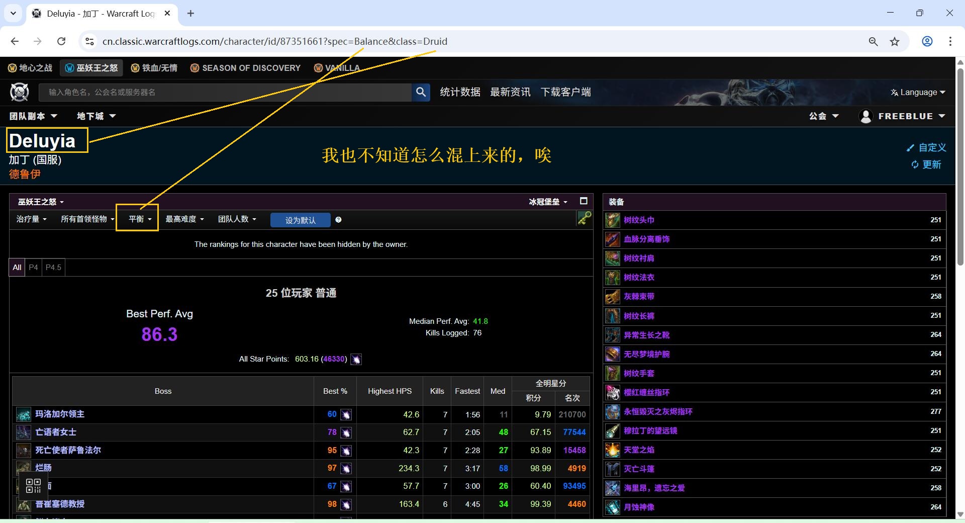
Task: Click the 海里昂,遗忘之爱 item link
Action: pyautogui.click(x=654, y=488)
